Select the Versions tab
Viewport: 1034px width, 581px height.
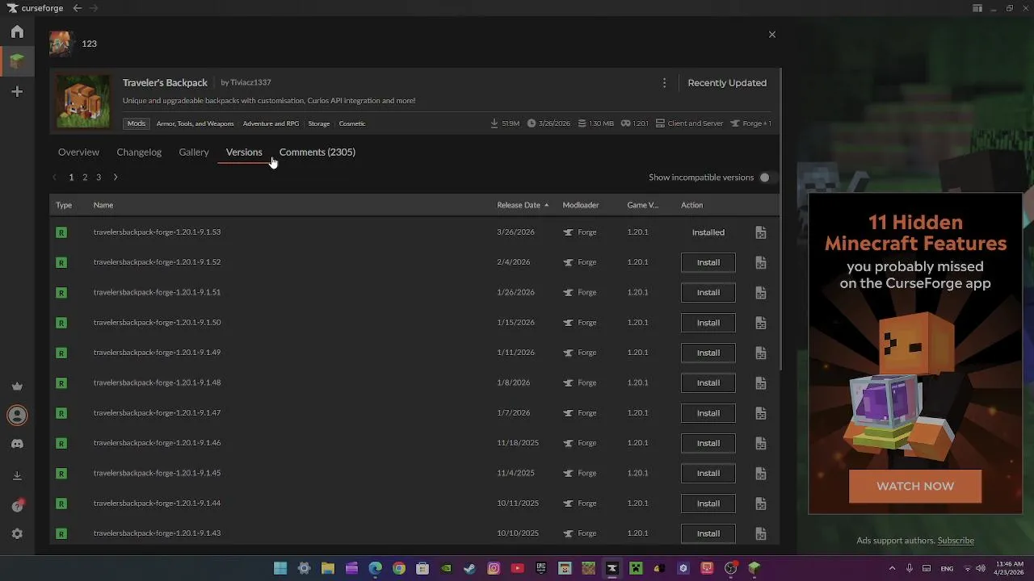[x=244, y=152]
